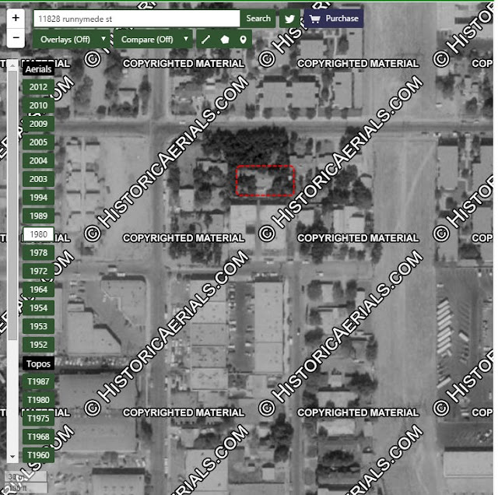Show the 2004 aerial year
Image resolution: width=498 pixels, height=495 pixels.
tap(38, 161)
